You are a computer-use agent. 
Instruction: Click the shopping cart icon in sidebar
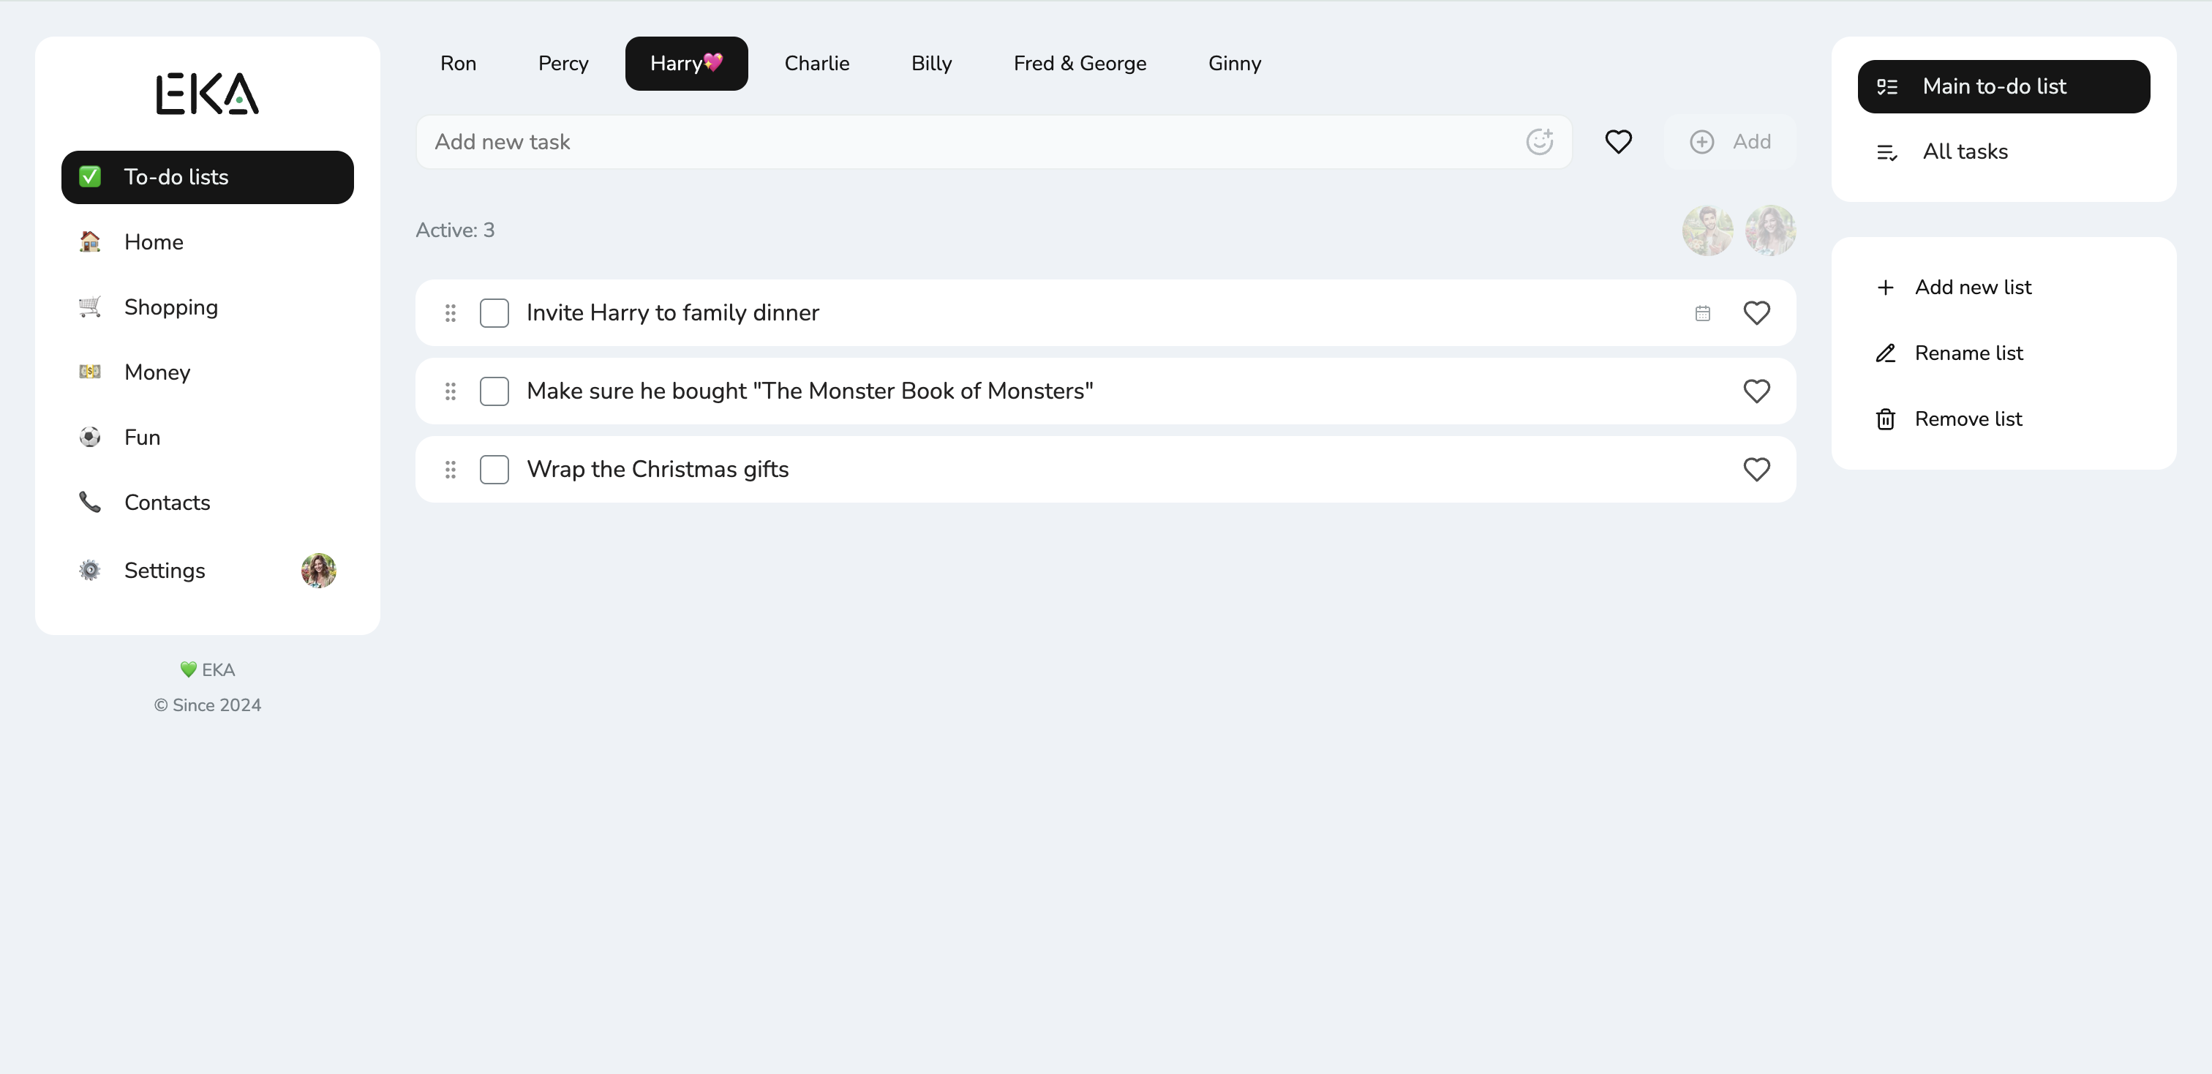click(x=90, y=307)
